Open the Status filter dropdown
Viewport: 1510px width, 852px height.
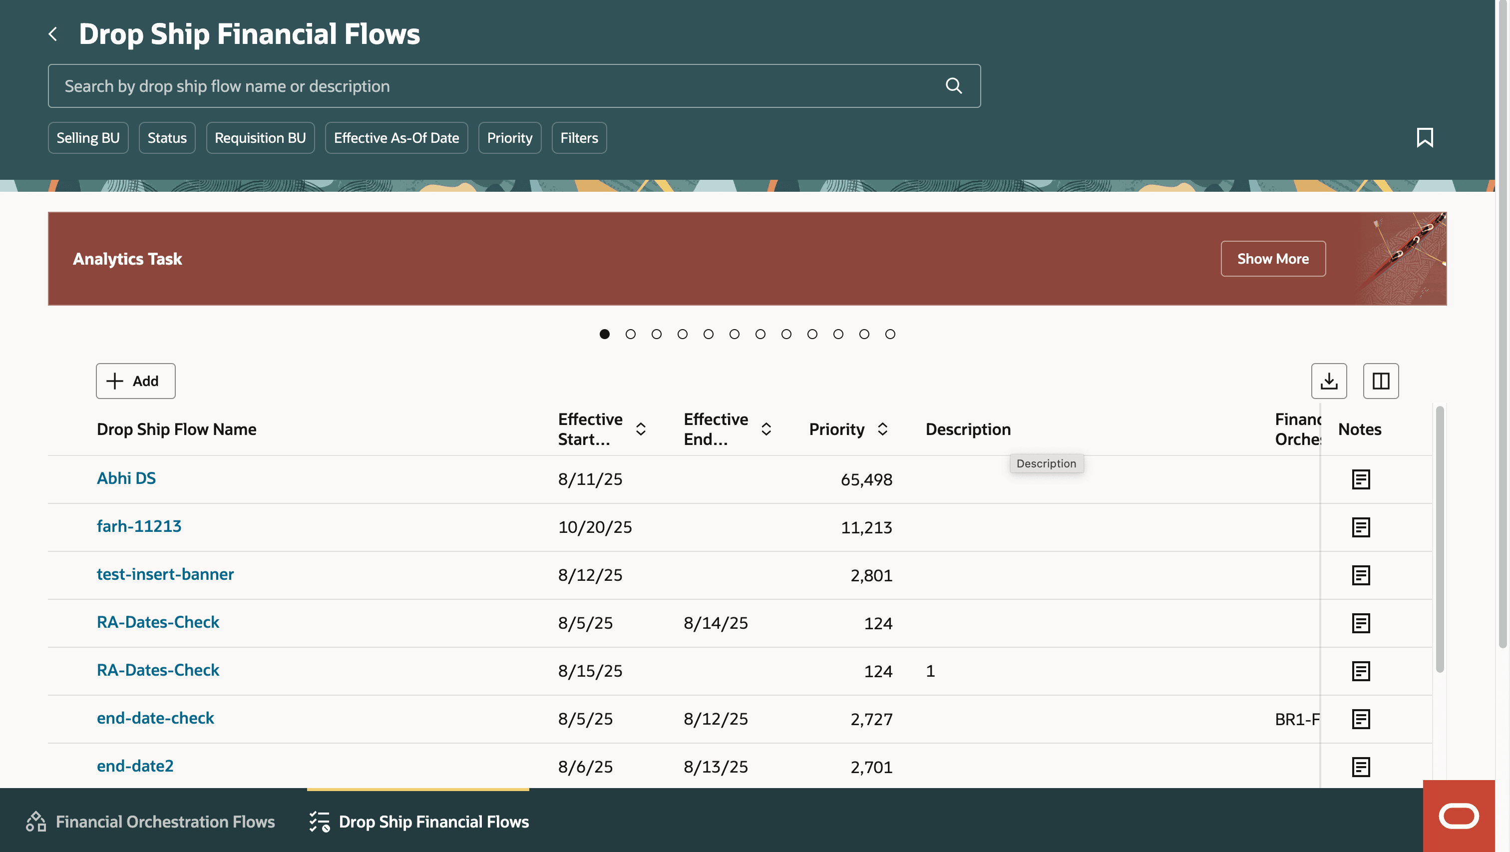[x=167, y=138]
